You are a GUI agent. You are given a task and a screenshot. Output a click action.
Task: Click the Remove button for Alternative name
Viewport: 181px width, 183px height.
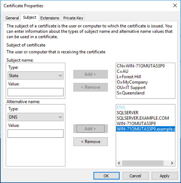click(x=90, y=142)
